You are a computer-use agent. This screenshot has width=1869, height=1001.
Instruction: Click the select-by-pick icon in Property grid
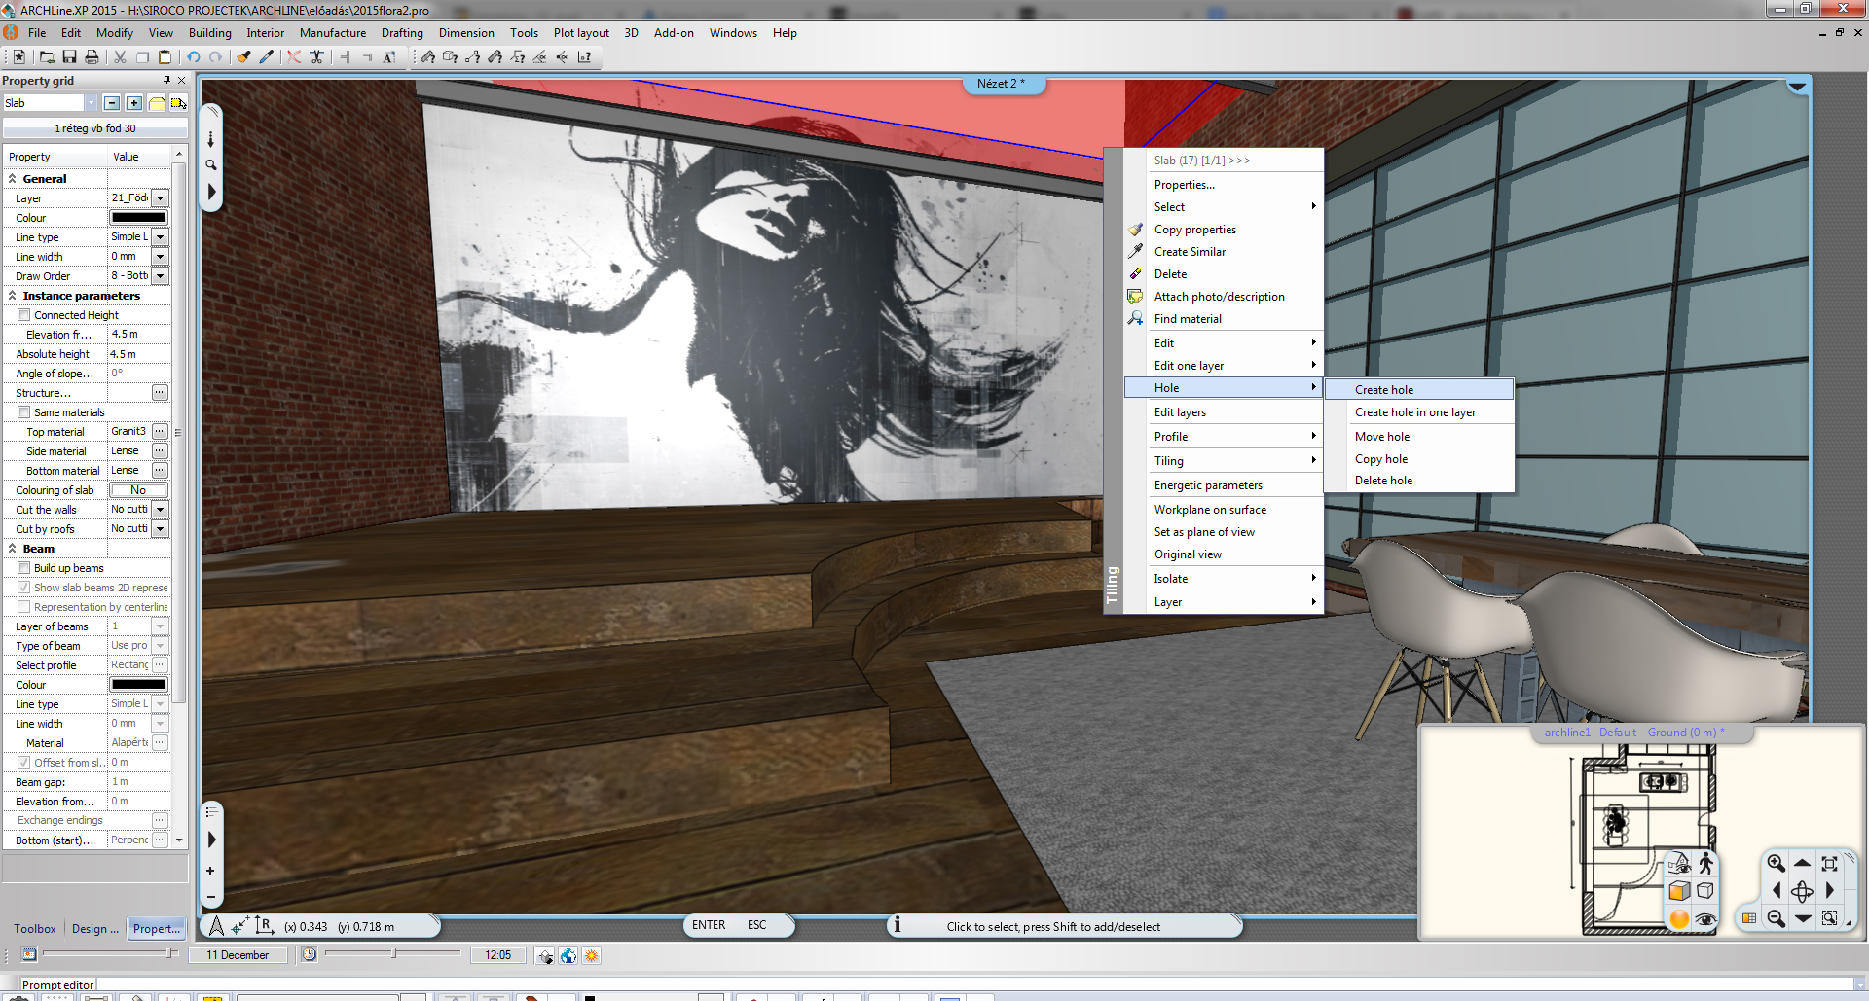click(178, 103)
